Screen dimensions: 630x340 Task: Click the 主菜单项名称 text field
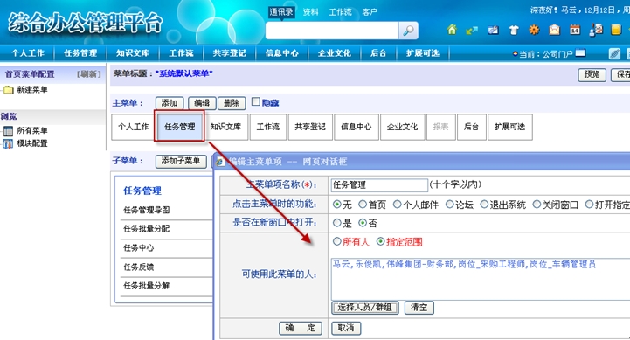(379, 185)
